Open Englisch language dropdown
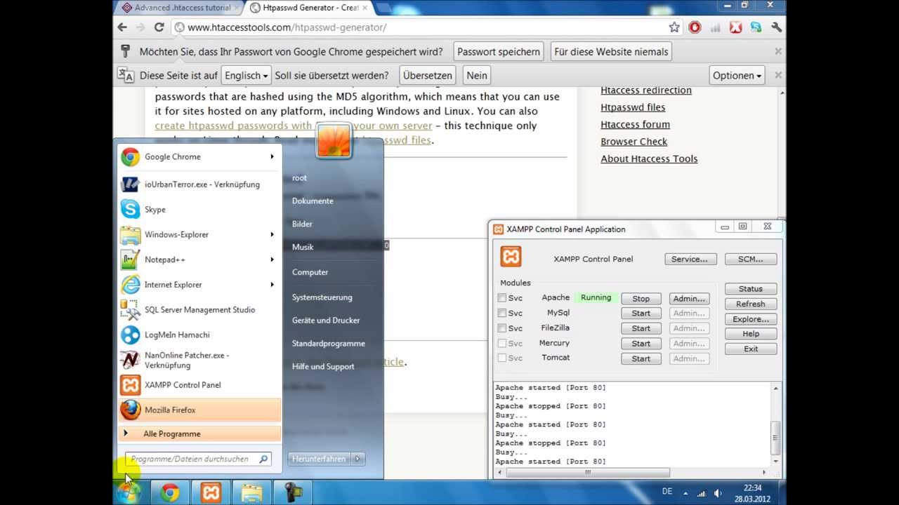 [246, 75]
